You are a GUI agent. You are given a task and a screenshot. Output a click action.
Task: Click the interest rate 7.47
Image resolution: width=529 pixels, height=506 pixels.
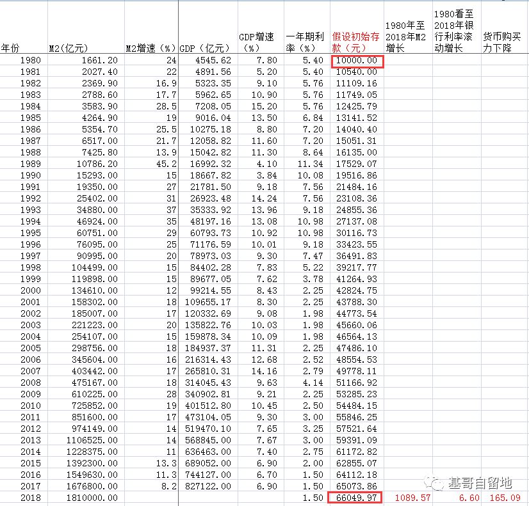313,256
